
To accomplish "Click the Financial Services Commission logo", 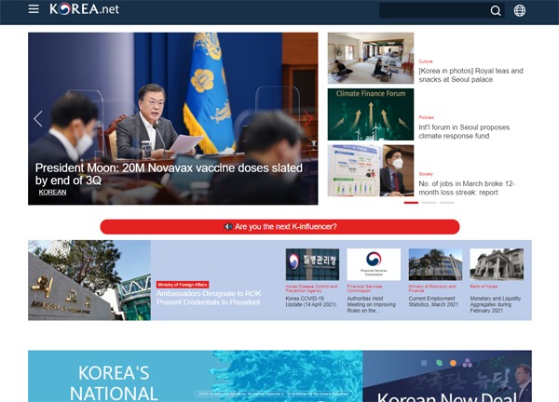I will tap(373, 264).
